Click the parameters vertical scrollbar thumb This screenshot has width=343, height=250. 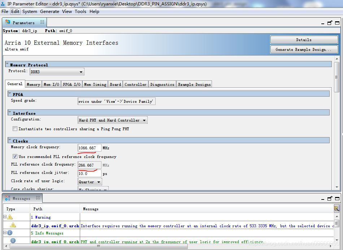point(337,77)
